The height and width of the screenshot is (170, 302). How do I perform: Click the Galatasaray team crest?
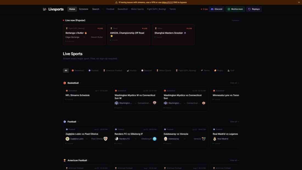(x=166, y=139)
